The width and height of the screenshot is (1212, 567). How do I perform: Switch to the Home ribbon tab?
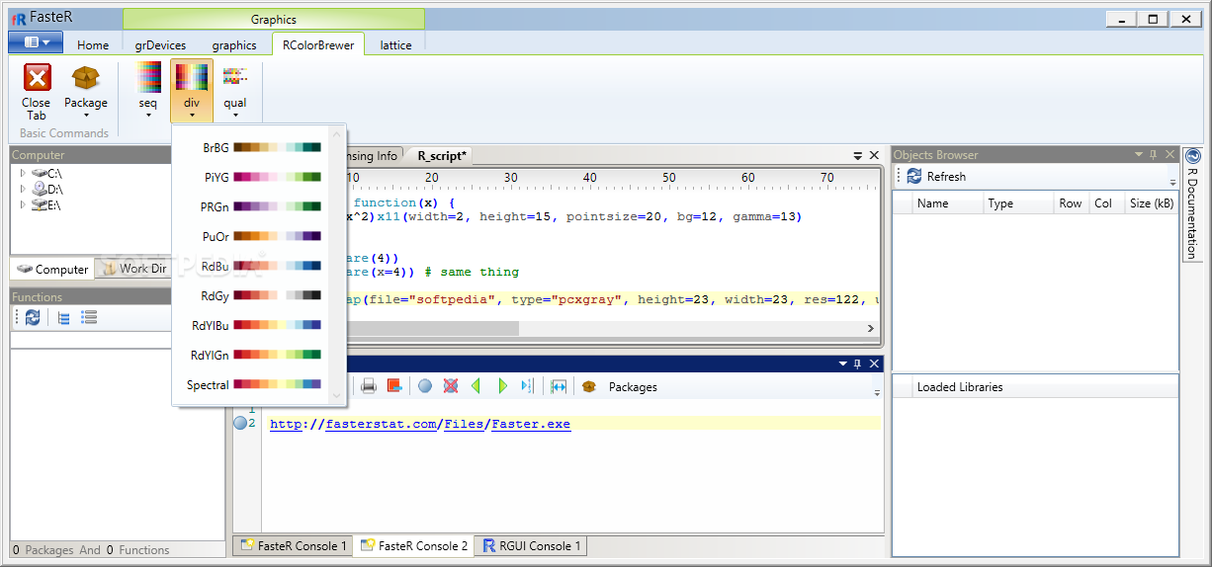pyautogui.click(x=93, y=44)
